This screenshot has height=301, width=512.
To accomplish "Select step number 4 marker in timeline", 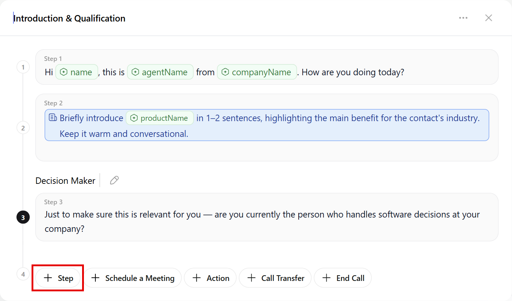I will 23,274.
